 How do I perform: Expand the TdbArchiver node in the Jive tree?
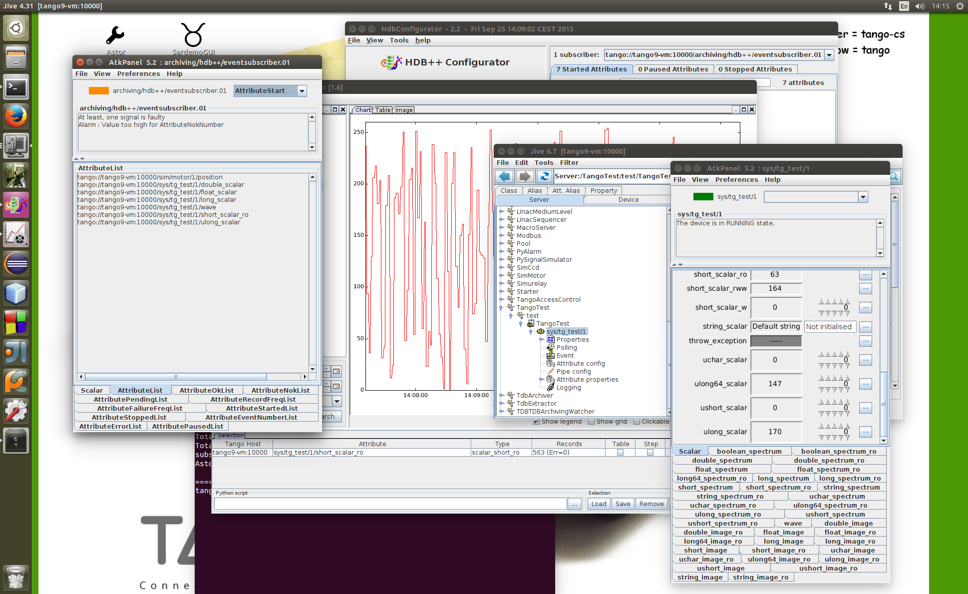coord(501,396)
